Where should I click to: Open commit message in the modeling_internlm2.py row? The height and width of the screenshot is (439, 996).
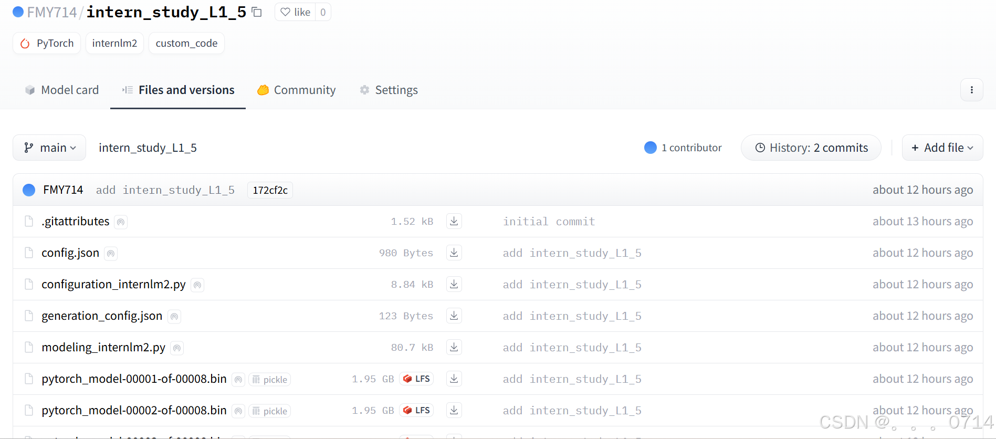[572, 348]
